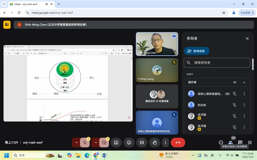Image resolution: width=257 pixels, height=160 pixels.
Task: Open the emoji reactions picker
Action: 129,142
